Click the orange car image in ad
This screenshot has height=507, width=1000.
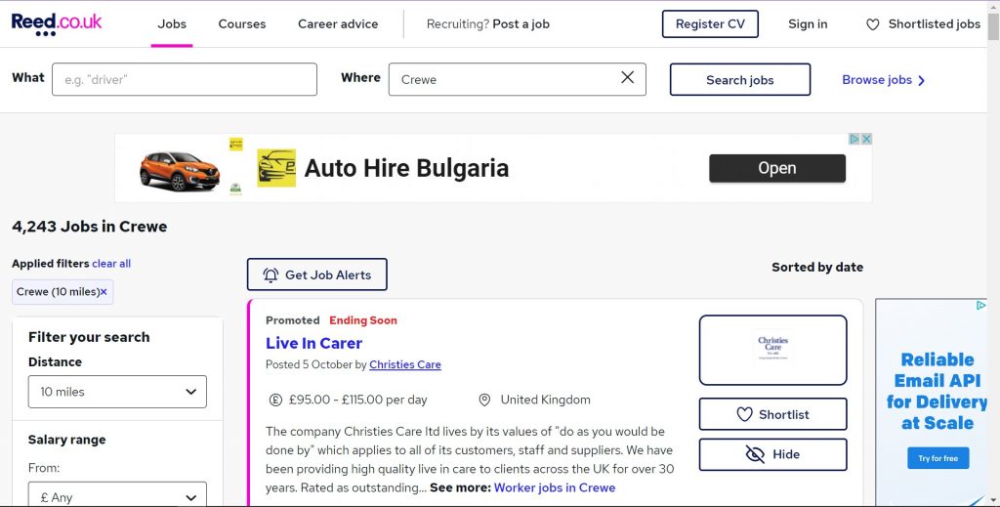pyautogui.click(x=180, y=171)
